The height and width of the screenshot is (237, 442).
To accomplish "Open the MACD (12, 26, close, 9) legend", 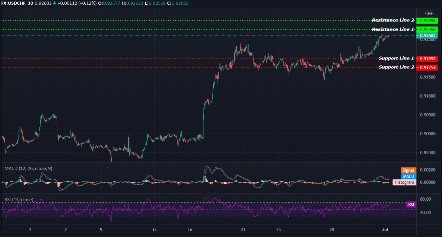I will point(28,169).
